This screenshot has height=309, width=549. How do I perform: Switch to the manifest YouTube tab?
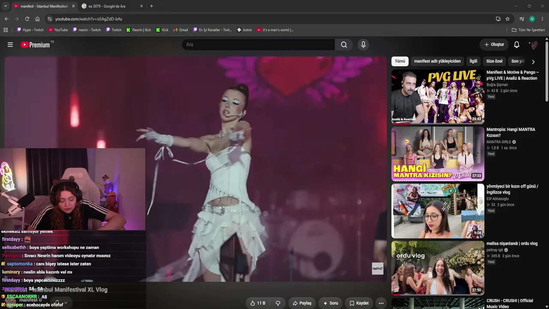(x=44, y=6)
